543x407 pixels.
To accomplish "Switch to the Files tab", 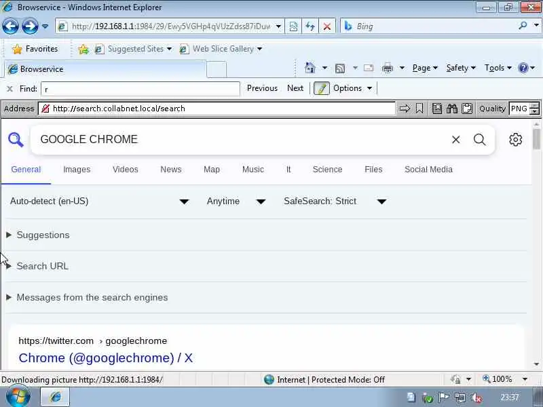I will pos(373,170).
